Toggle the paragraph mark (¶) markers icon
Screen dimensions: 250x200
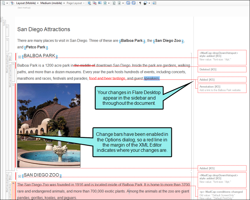[x=140, y=3]
